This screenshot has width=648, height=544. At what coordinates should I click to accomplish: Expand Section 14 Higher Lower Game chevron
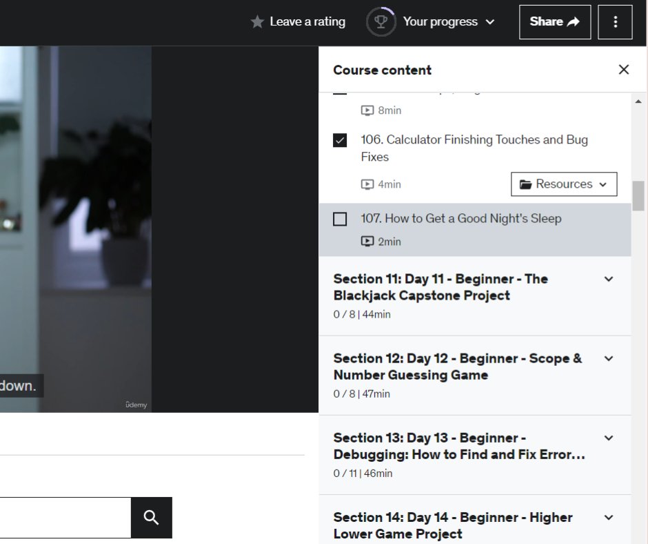[x=608, y=518]
